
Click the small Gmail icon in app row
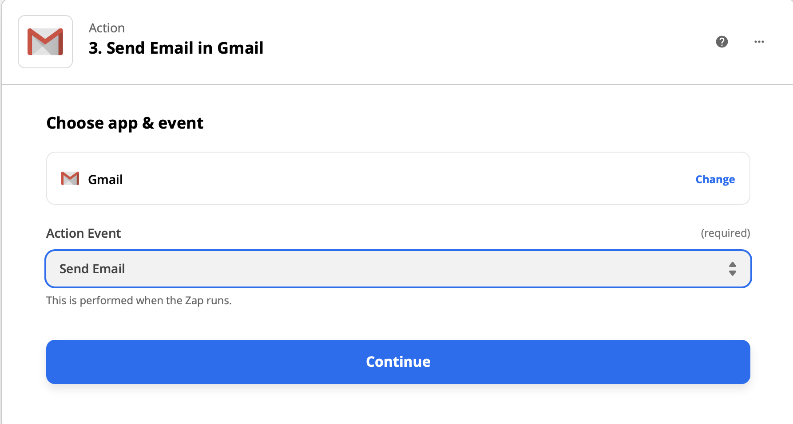pyautogui.click(x=70, y=178)
